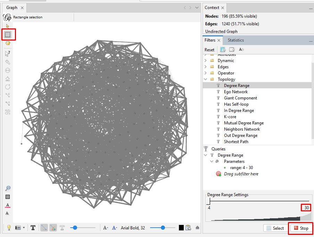314x237 pixels.
Task: Click the range: 4 - 30 parameter
Action: pos(241,168)
